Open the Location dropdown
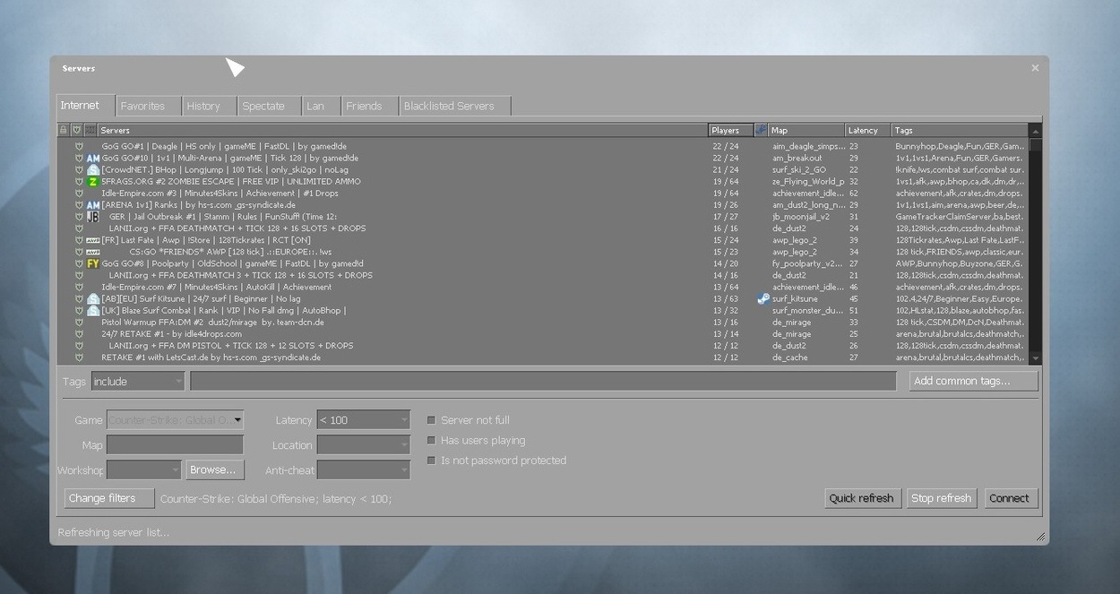 (364, 445)
